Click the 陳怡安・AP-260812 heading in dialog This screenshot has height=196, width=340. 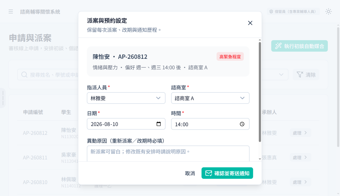point(120,57)
